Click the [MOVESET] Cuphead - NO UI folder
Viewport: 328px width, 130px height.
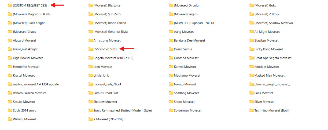[191, 23]
